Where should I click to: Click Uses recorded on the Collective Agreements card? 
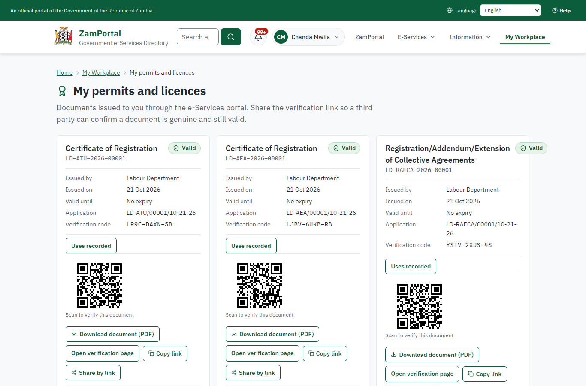tap(411, 266)
